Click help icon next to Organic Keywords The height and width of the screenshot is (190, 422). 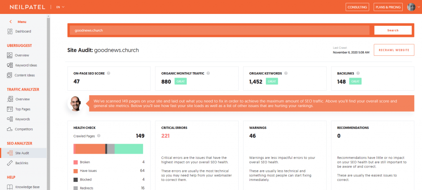[286, 73]
